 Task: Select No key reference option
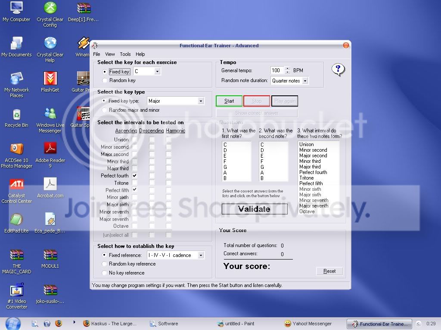[104, 273]
